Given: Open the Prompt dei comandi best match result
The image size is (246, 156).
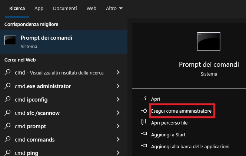Looking at the screenshot, I should [64, 42].
